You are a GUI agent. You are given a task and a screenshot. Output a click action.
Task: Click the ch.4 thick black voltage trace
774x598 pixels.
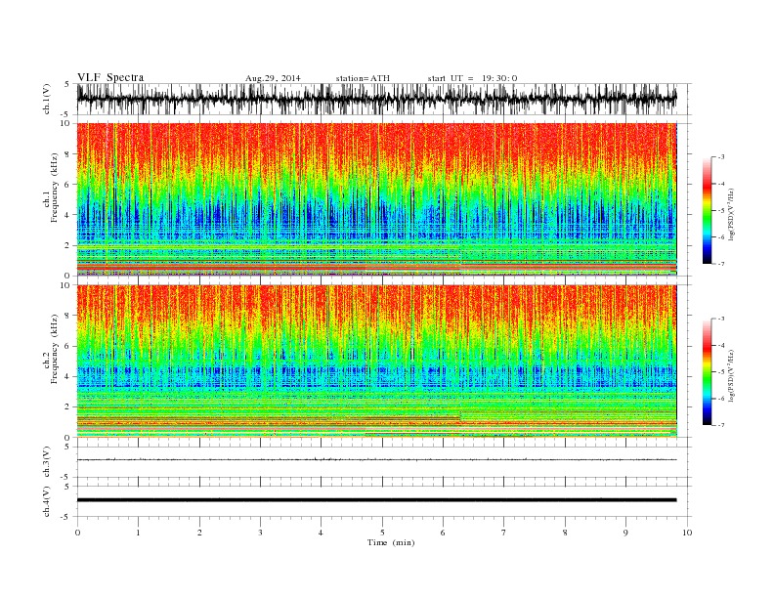376,500
